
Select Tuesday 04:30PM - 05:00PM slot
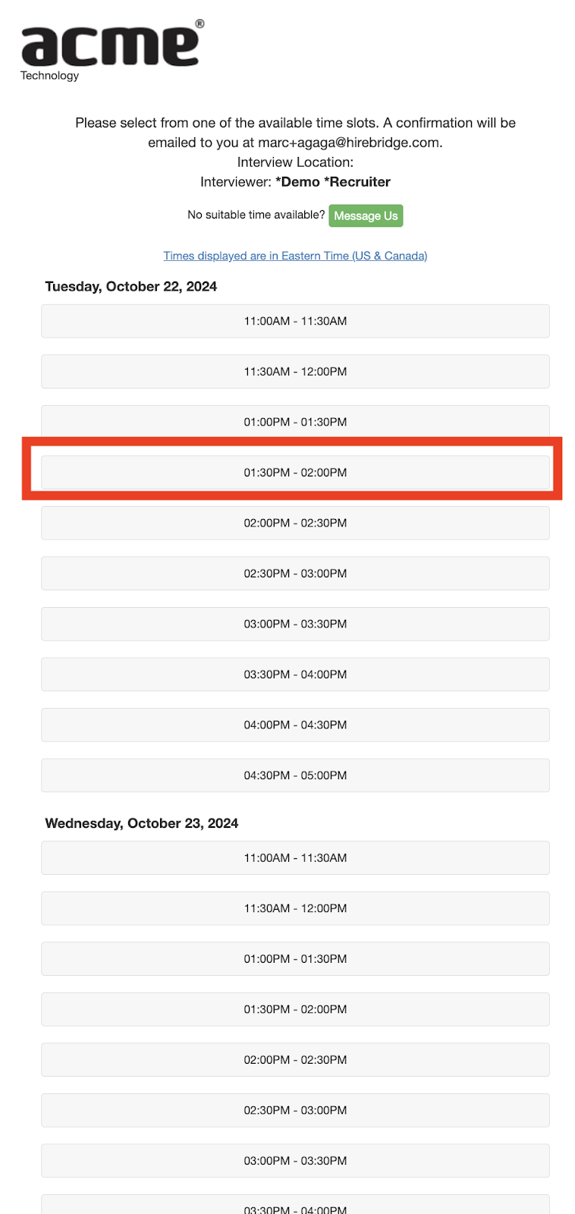point(295,775)
